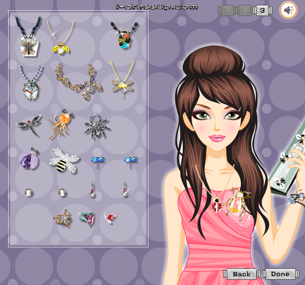Pick the striped bumblebee brooch
Viewport: 305px width, 285px height.
(x=64, y=161)
